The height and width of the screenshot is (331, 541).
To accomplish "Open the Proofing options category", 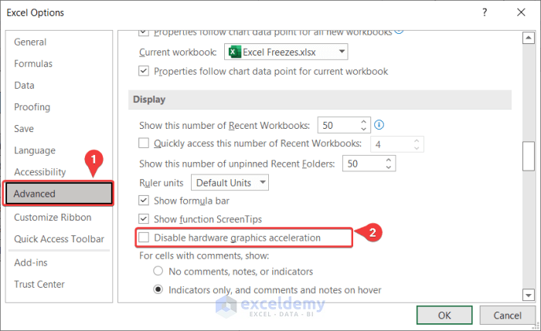I will (x=32, y=107).
